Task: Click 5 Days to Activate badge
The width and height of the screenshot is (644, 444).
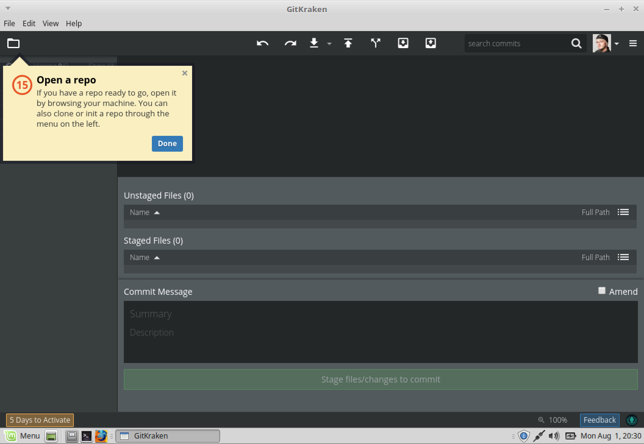Action: coord(40,420)
